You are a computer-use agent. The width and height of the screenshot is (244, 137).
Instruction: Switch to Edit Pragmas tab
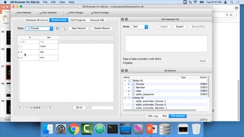[78, 20]
